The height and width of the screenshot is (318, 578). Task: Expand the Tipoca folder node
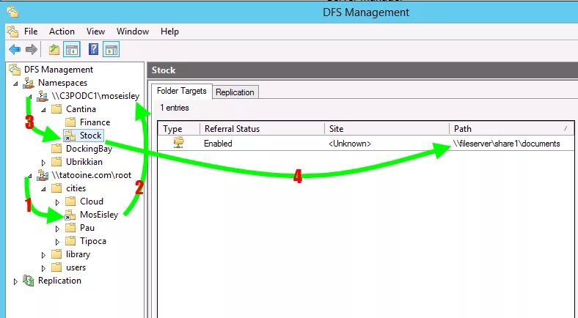(x=57, y=242)
